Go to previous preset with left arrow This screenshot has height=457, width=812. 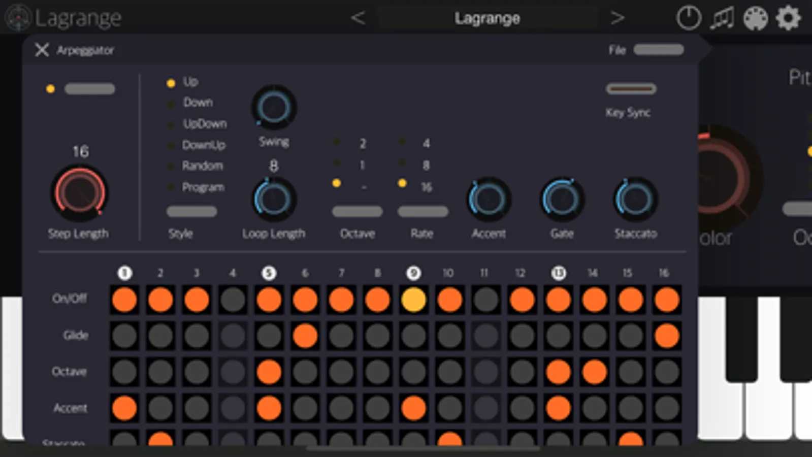click(x=358, y=18)
